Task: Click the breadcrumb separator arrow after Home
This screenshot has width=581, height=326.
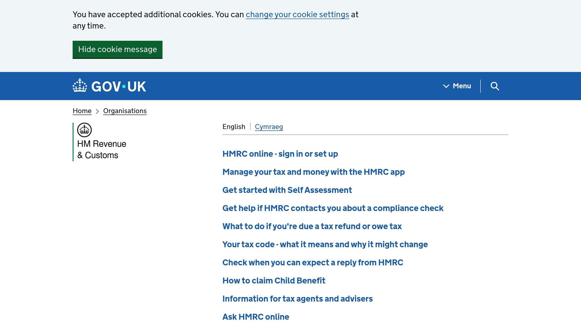Action: click(97, 111)
